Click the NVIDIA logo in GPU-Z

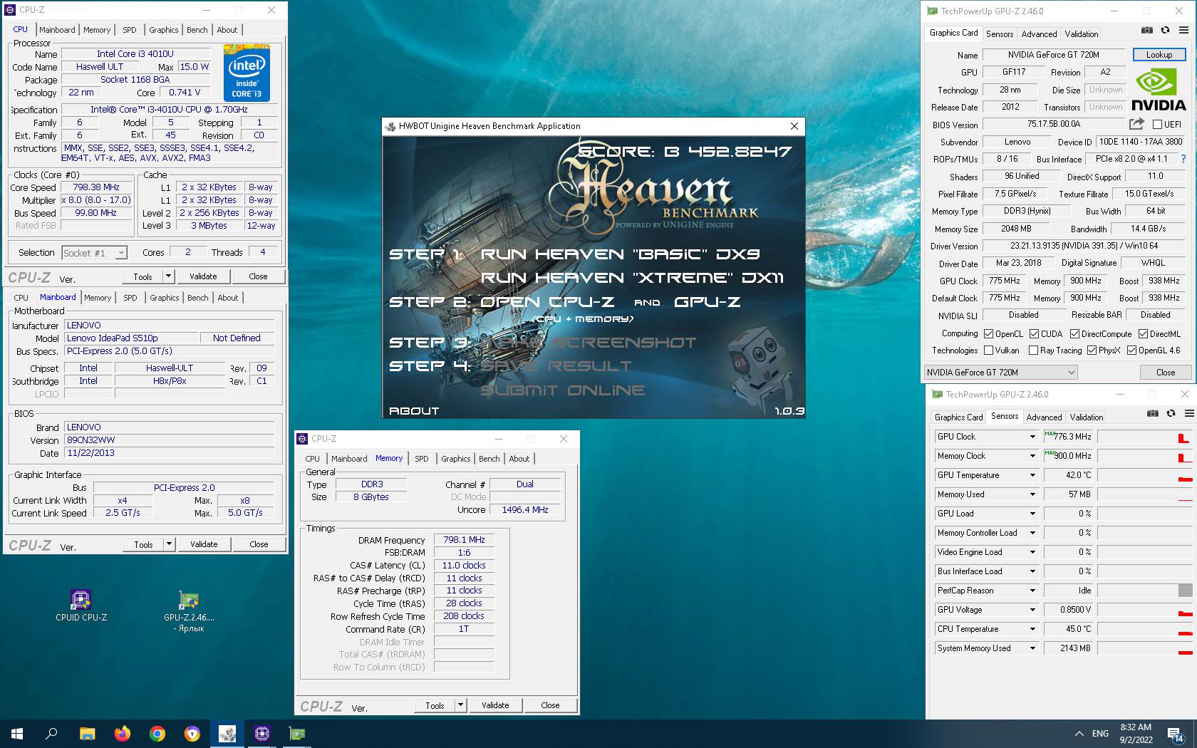pyautogui.click(x=1159, y=90)
